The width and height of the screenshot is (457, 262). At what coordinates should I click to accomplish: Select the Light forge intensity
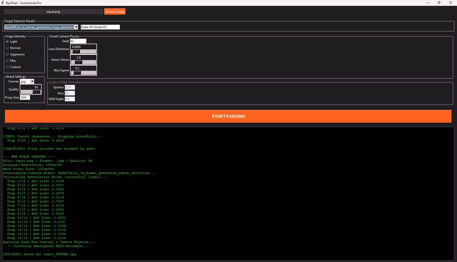coord(11,42)
